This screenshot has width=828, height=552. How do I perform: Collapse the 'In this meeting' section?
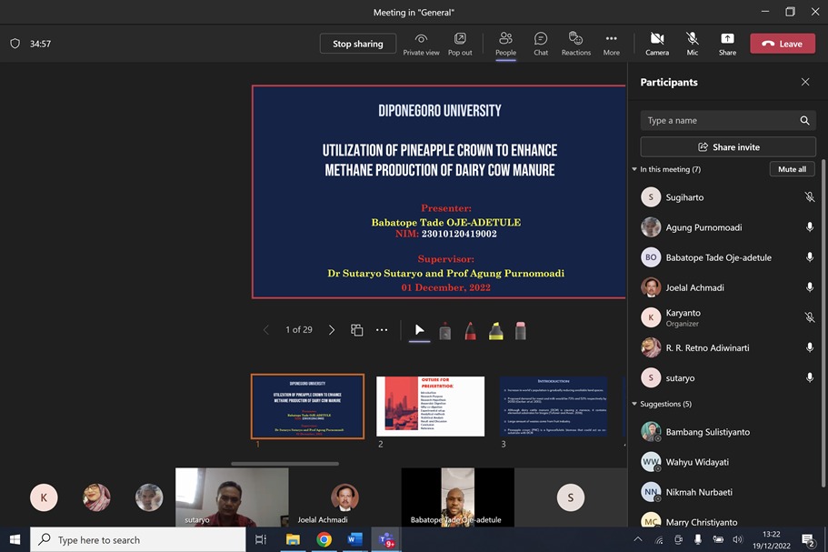click(x=634, y=169)
